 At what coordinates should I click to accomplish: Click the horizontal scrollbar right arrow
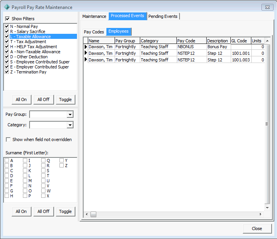(261, 214)
